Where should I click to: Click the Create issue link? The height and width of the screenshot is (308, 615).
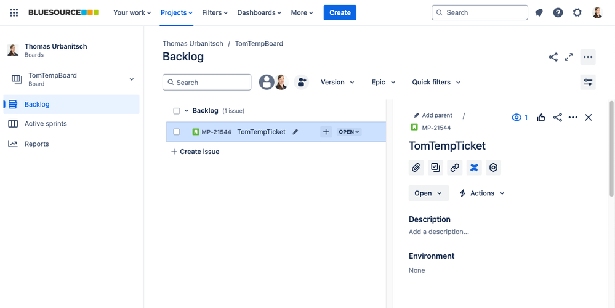(x=195, y=152)
